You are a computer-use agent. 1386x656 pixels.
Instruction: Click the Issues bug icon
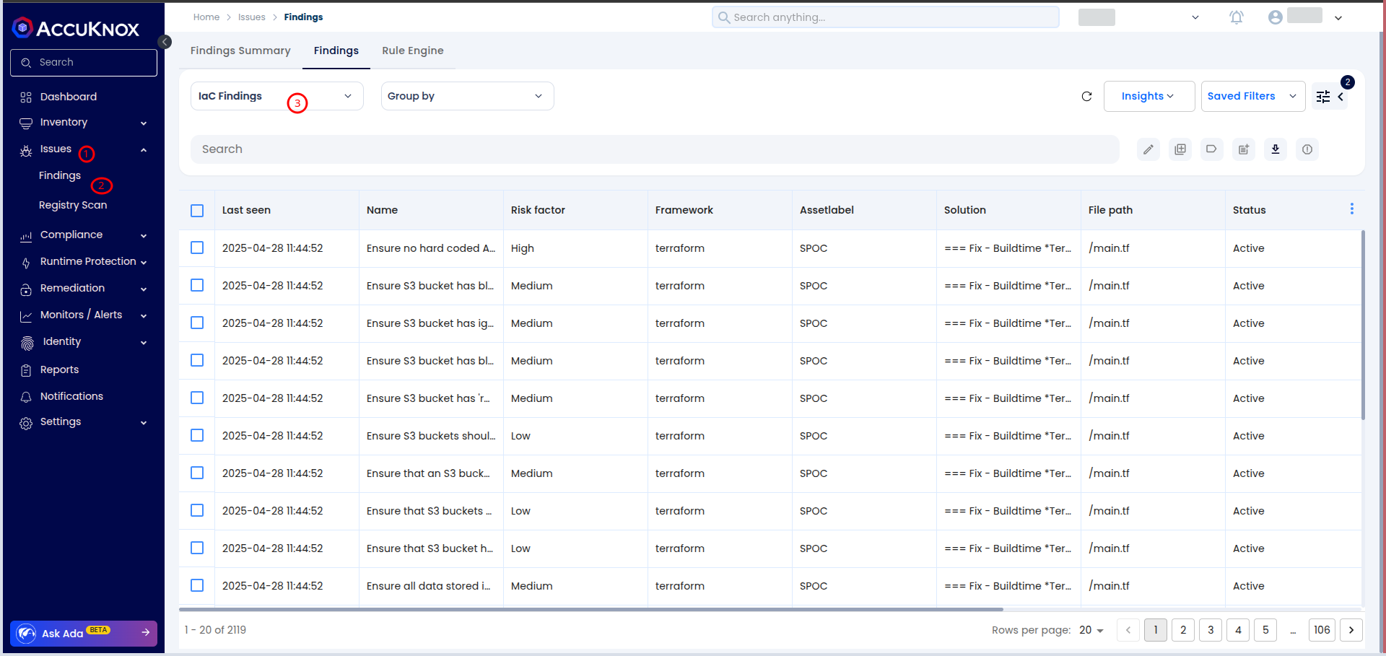coord(26,151)
